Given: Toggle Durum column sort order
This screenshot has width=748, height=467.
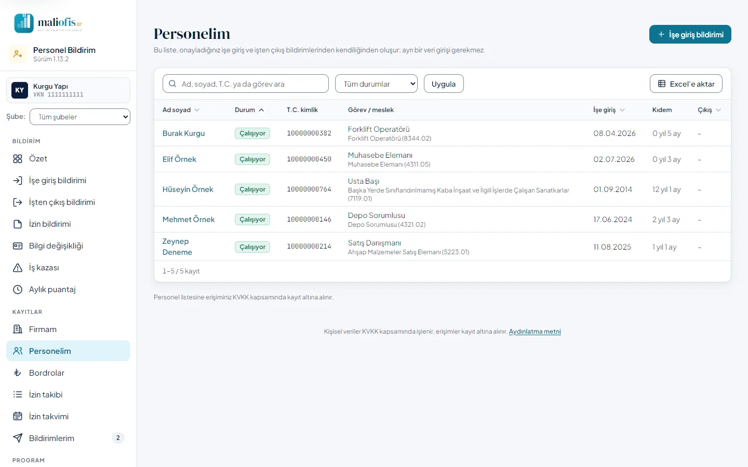Looking at the screenshot, I should coord(249,110).
